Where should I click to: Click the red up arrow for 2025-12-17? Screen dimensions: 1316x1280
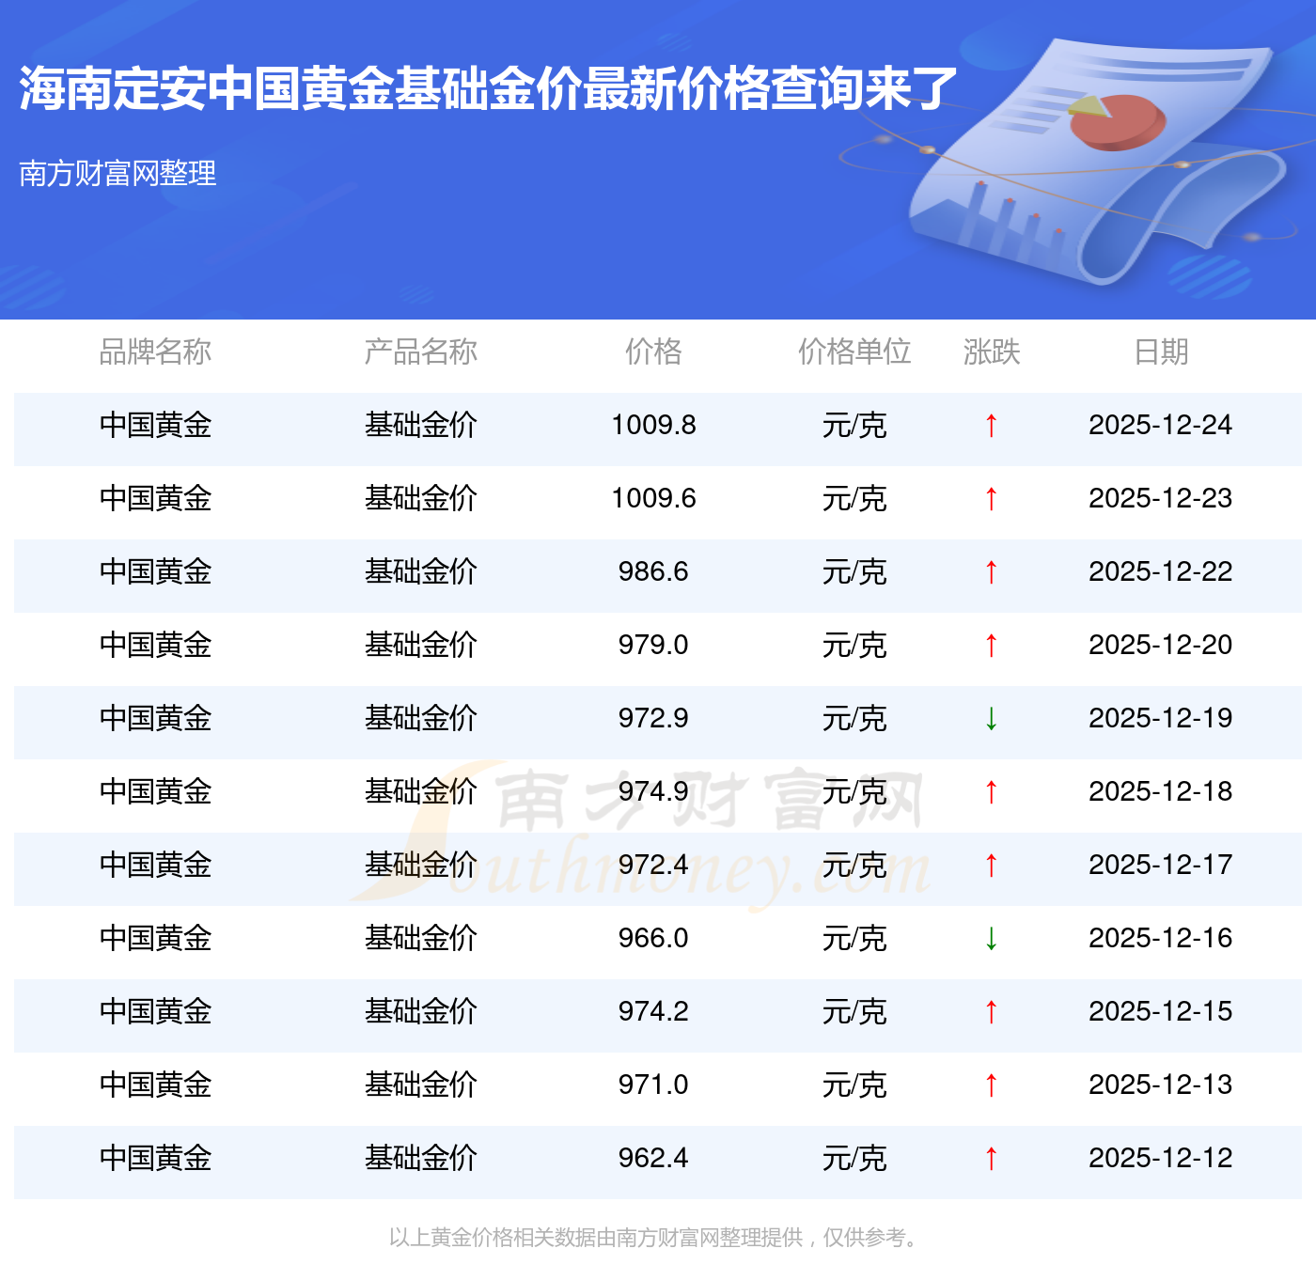[x=991, y=866]
